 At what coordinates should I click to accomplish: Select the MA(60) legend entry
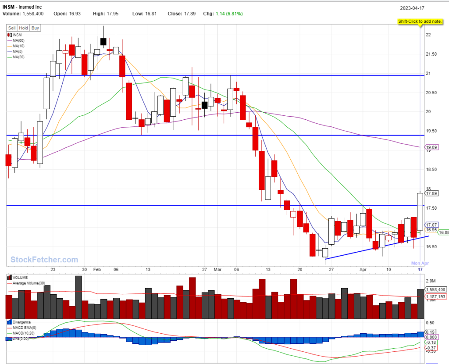(16, 40)
